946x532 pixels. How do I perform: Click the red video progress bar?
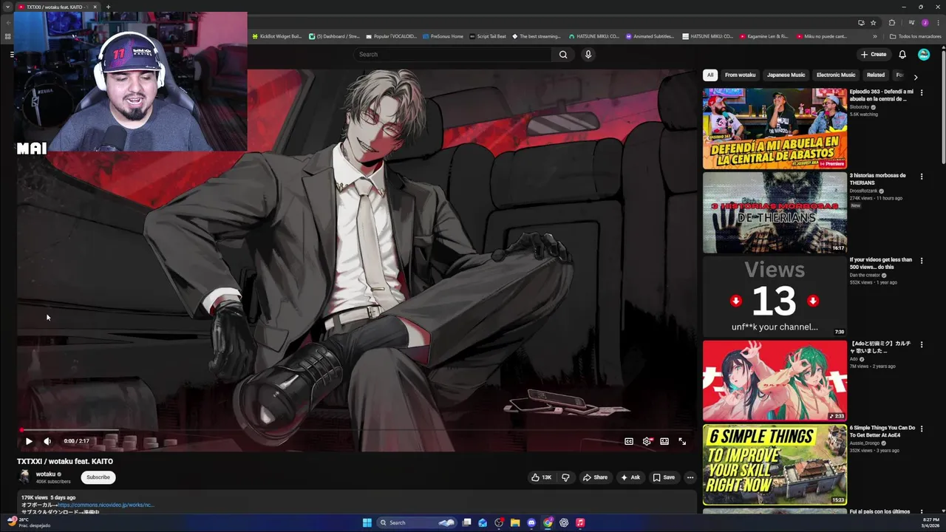(x=356, y=429)
